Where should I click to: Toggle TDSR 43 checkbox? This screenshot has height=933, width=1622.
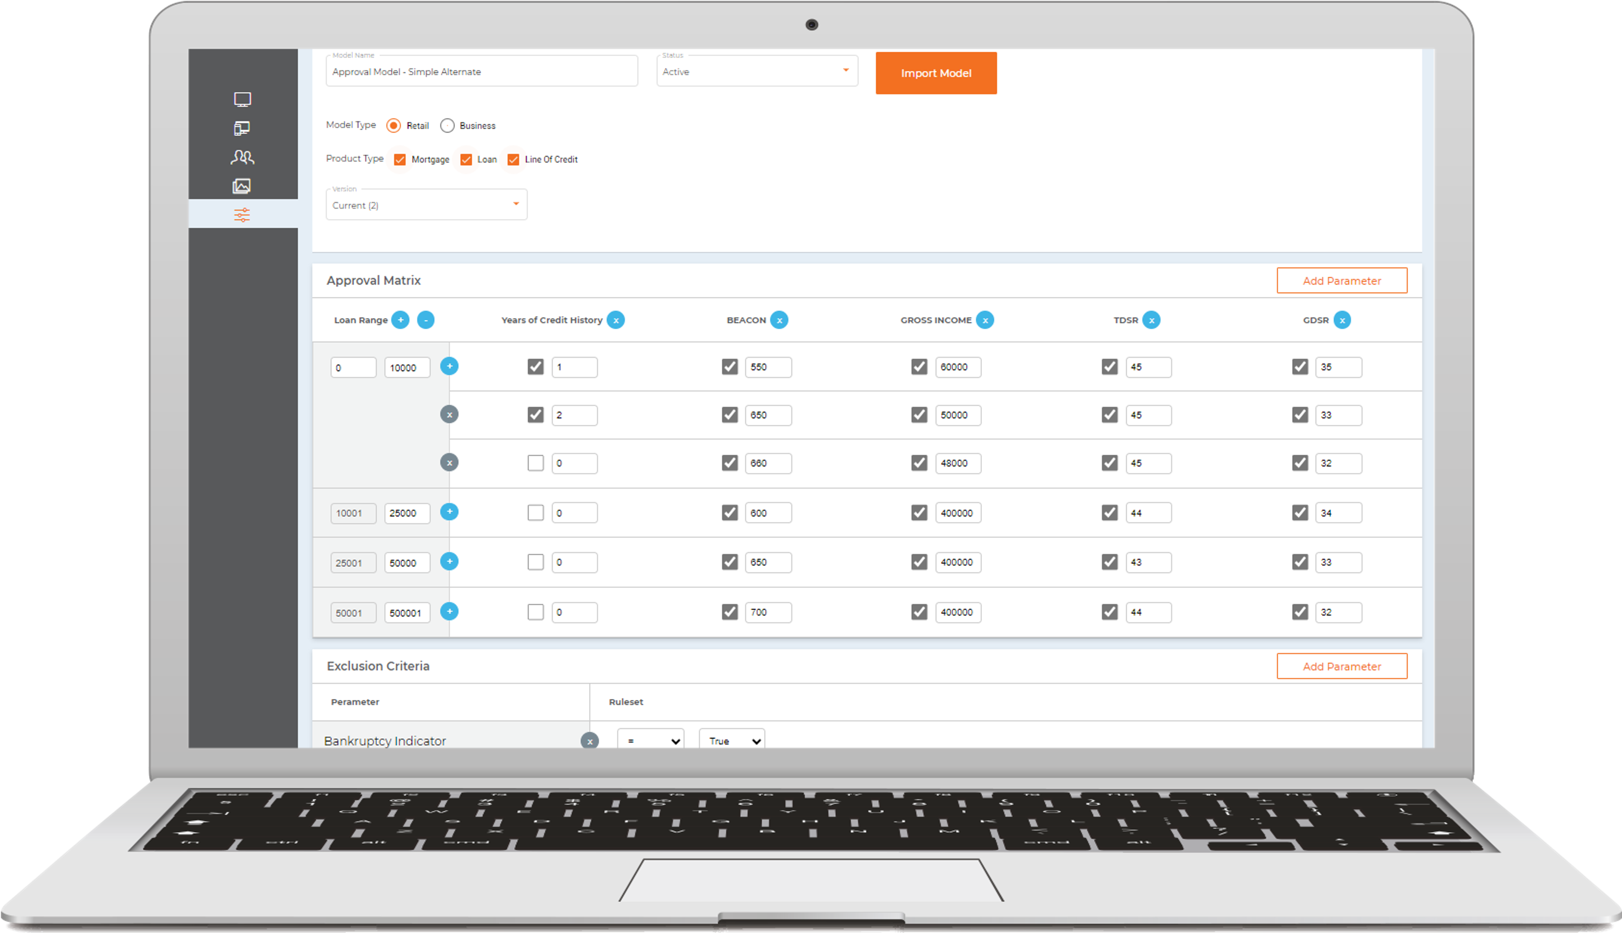[1110, 562]
